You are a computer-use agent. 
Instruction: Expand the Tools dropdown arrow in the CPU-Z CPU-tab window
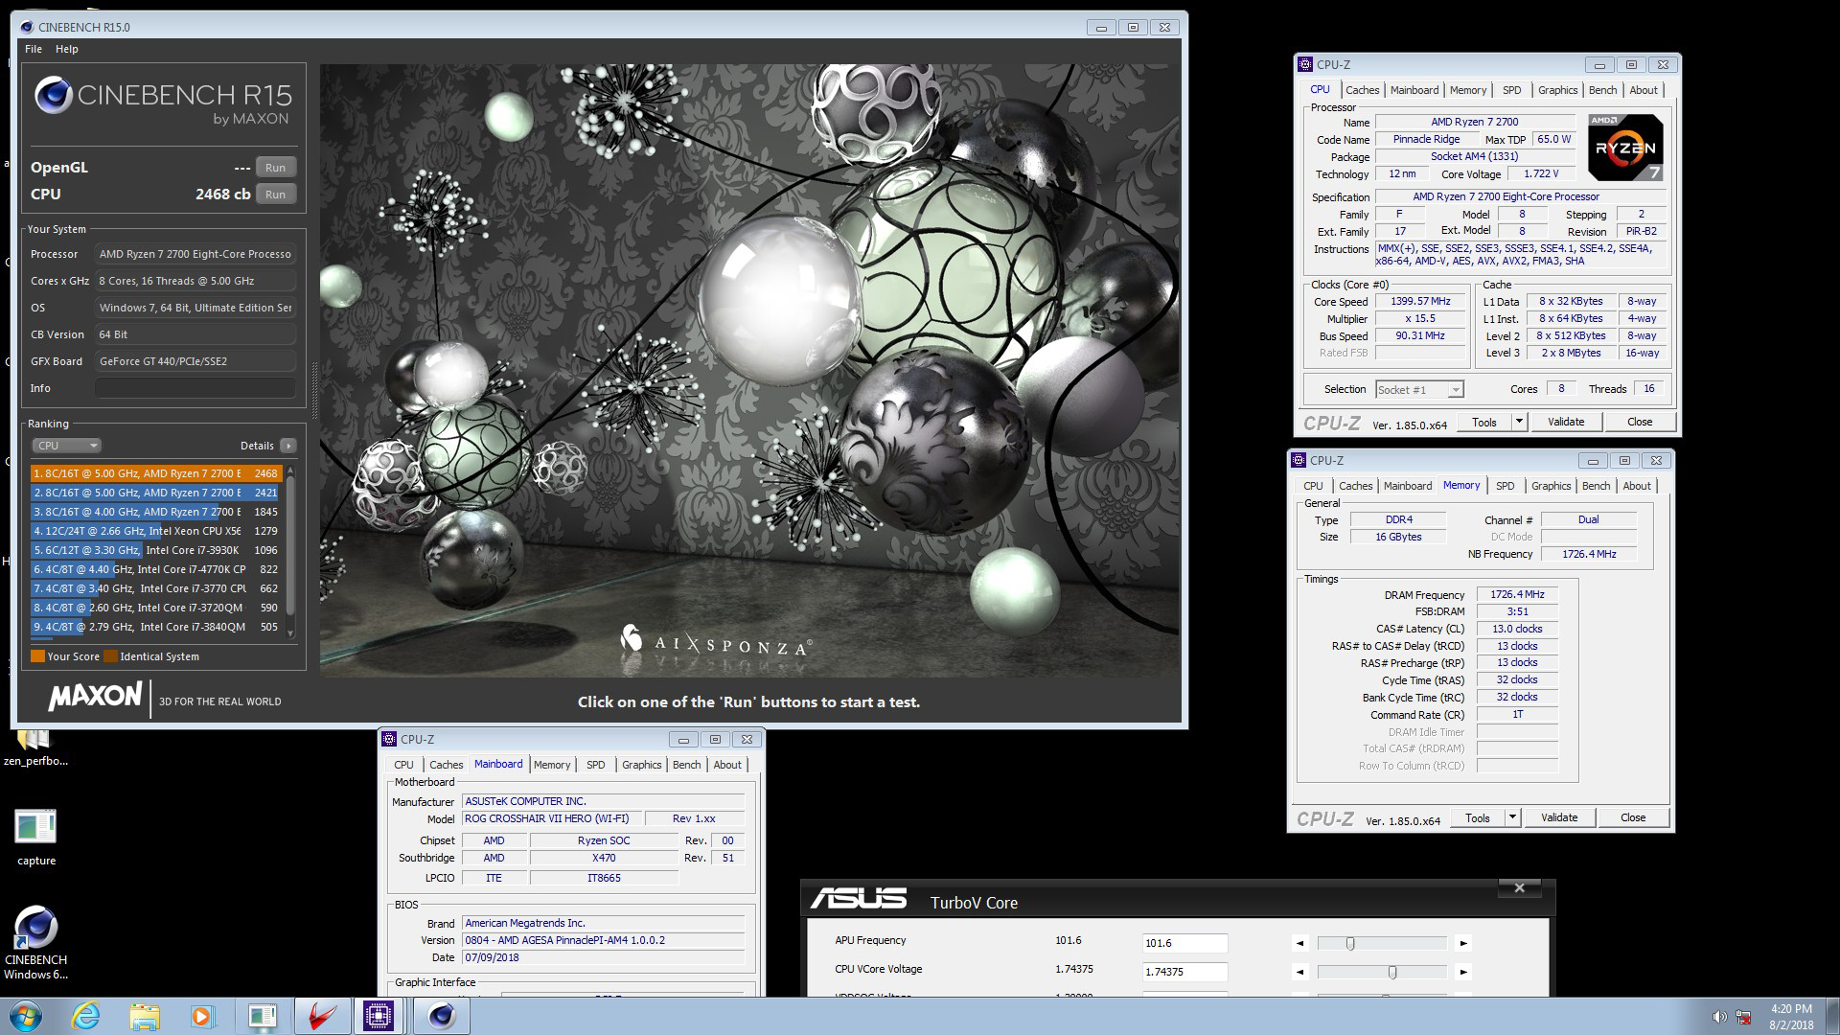pos(1519,422)
